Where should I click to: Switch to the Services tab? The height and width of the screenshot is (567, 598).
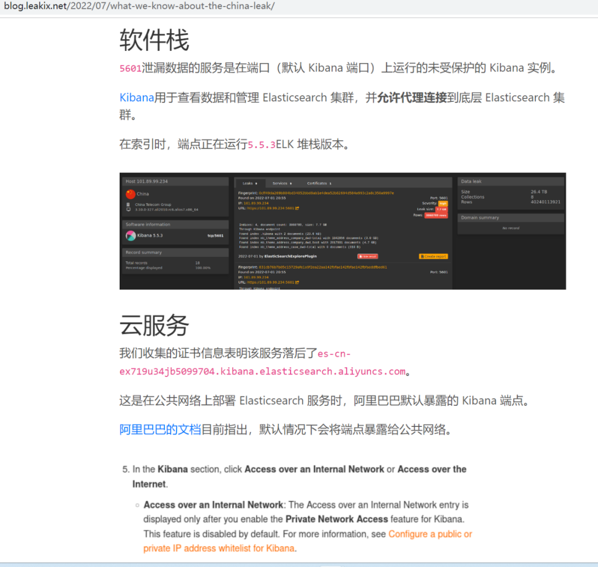282,183
